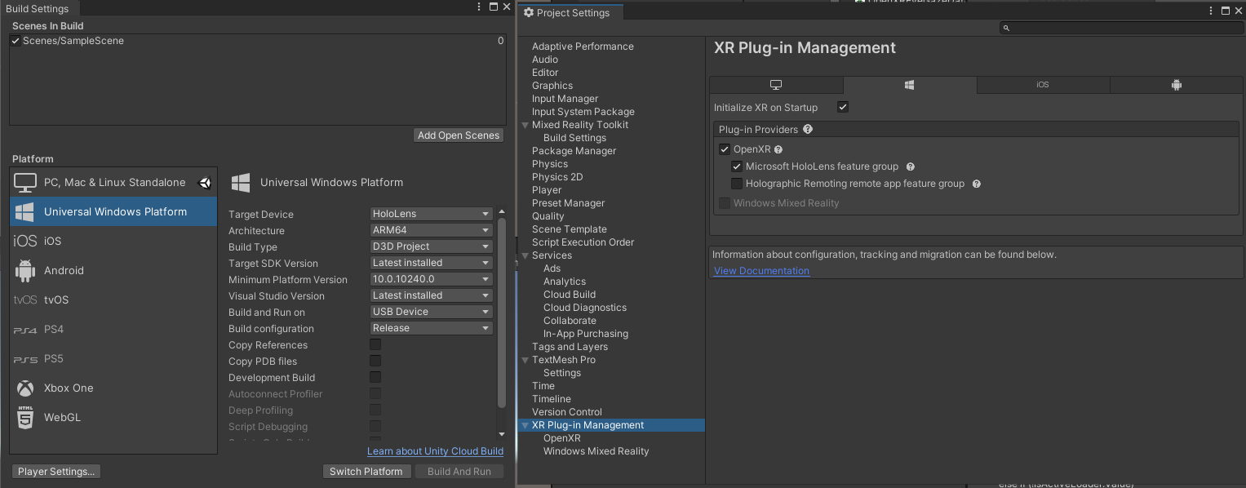Click the help icon next to Plug-in Providers
Screen dimensions: 1246x488
[807, 129]
